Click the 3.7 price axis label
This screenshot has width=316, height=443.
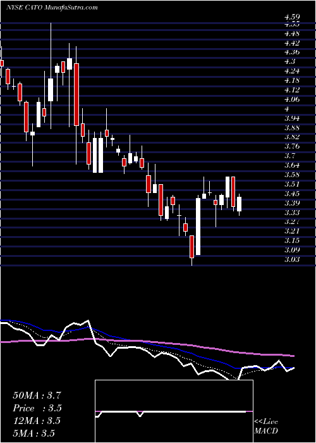tap(289, 156)
